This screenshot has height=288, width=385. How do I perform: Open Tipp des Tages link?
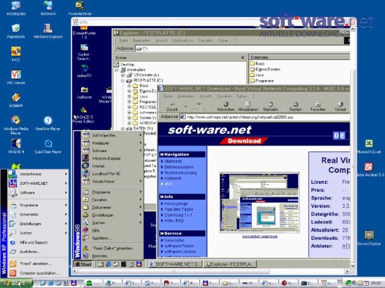(x=178, y=209)
